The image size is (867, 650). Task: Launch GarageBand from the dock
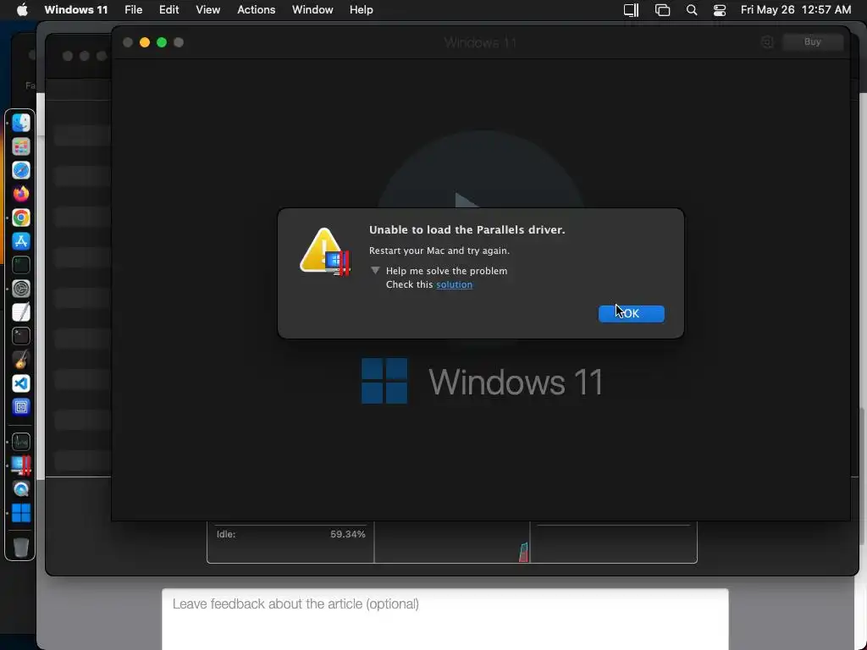point(21,360)
